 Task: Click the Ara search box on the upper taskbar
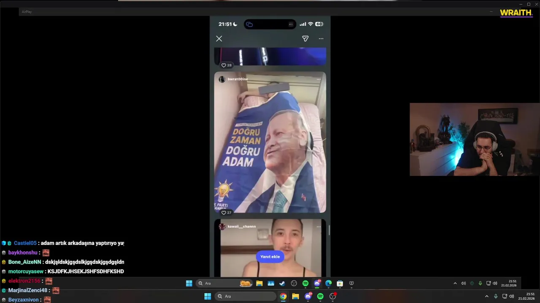pyautogui.click(x=224, y=283)
